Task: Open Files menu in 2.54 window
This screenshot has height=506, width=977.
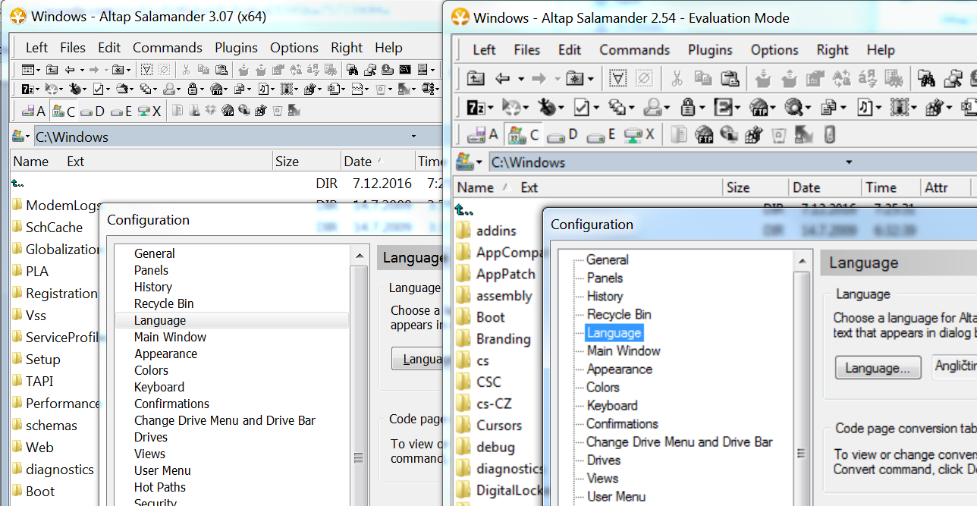Action: click(527, 50)
